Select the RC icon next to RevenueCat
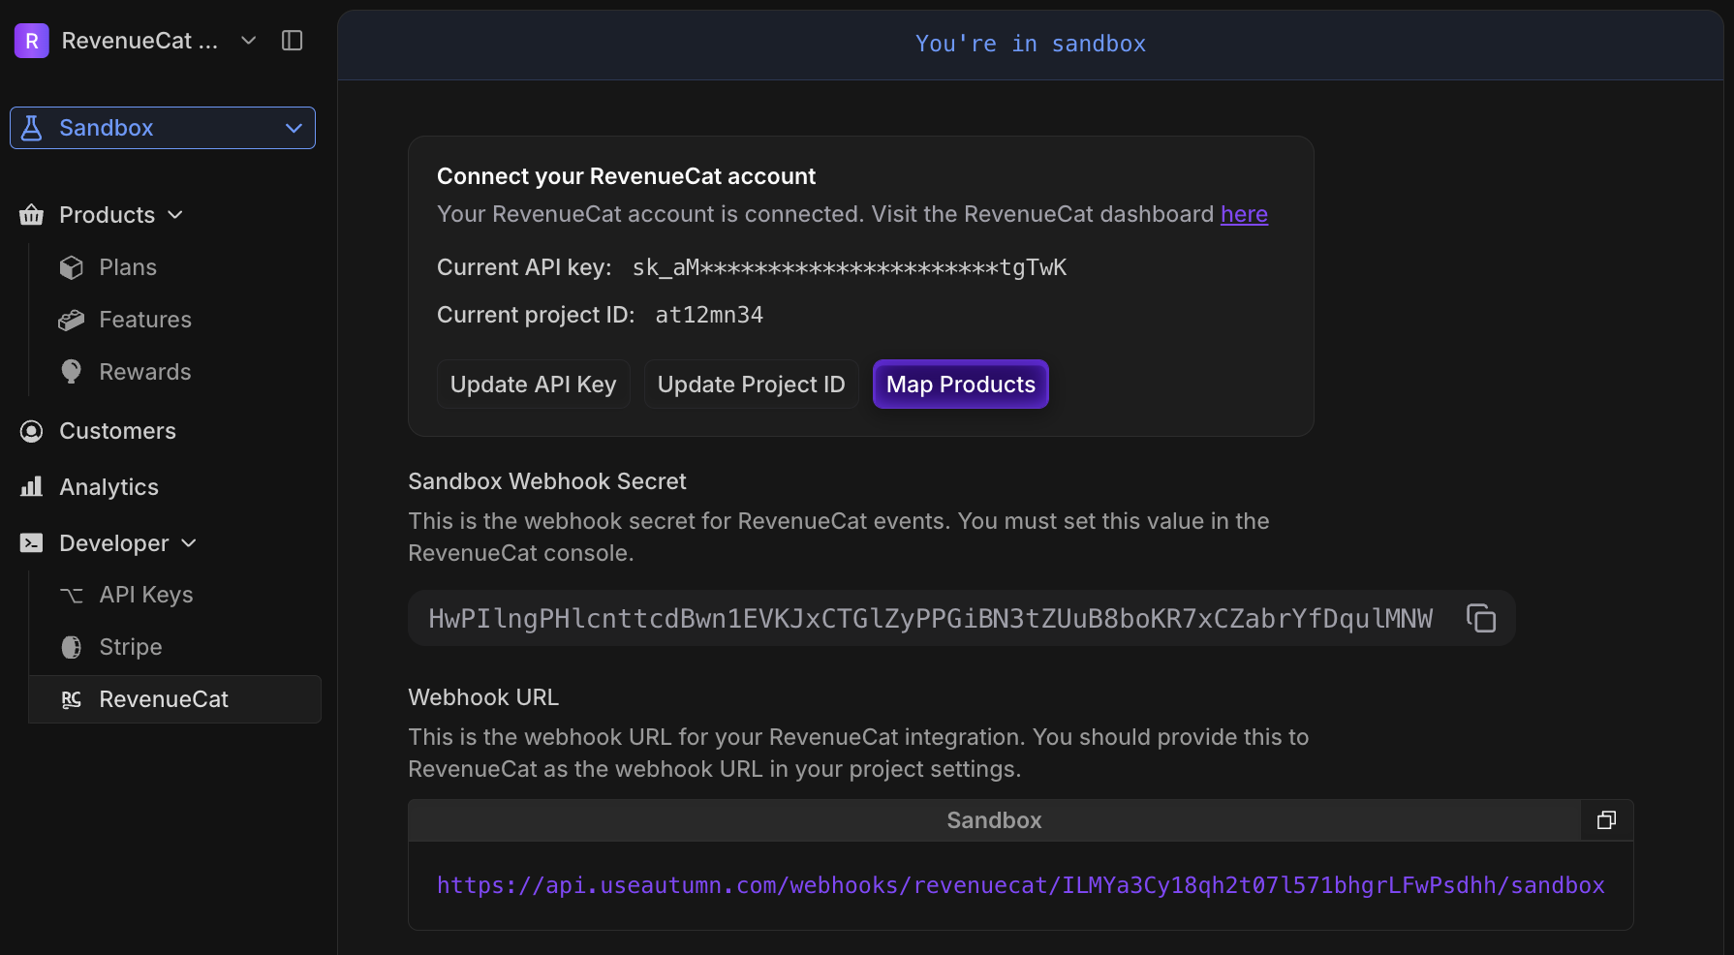Screen dimensions: 1734x955 [x=71, y=698]
